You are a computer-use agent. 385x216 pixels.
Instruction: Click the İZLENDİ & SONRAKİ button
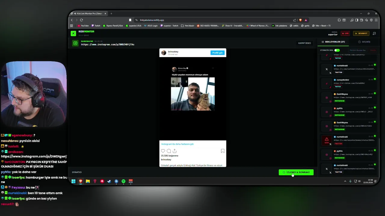point(296,172)
